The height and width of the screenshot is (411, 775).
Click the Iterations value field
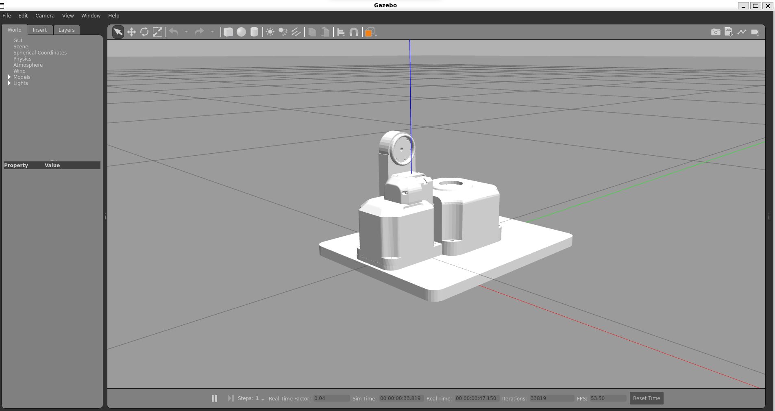coord(552,398)
